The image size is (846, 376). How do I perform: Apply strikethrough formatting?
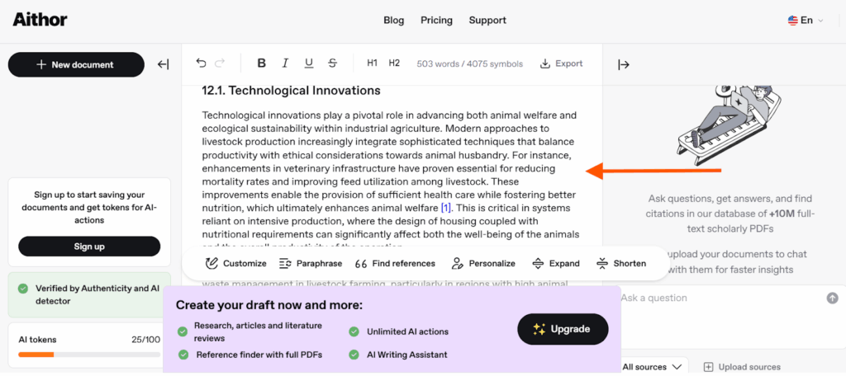point(332,63)
